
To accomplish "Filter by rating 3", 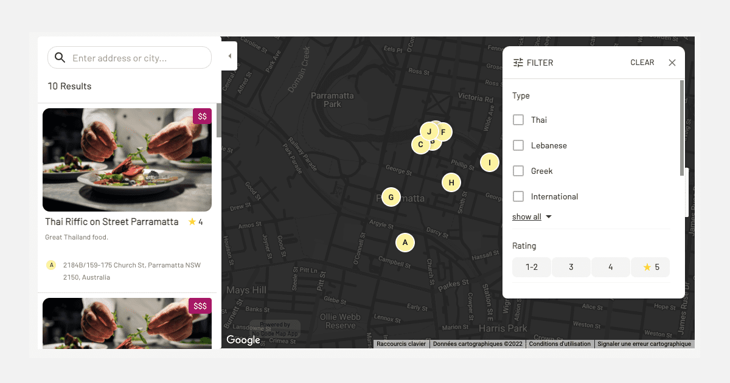I will coord(571,267).
